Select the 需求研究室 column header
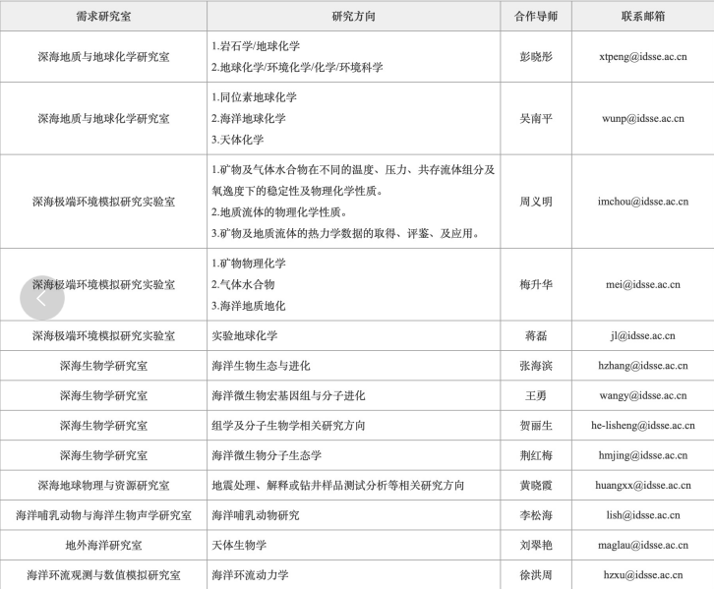714x589 pixels. tap(104, 17)
